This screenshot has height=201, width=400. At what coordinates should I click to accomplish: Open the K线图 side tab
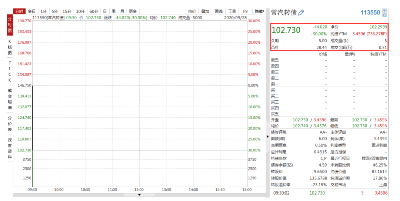[10, 47]
